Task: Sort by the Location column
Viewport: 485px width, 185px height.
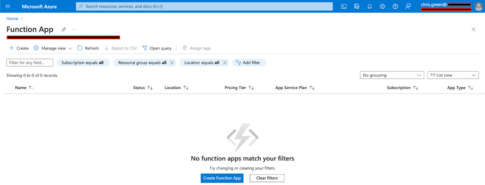Action: tap(177, 87)
